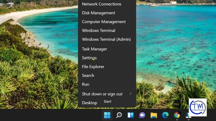The height and width of the screenshot is (121, 216).
Task: Launch Google Chrome from taskbar
Action: click(177, 115)
